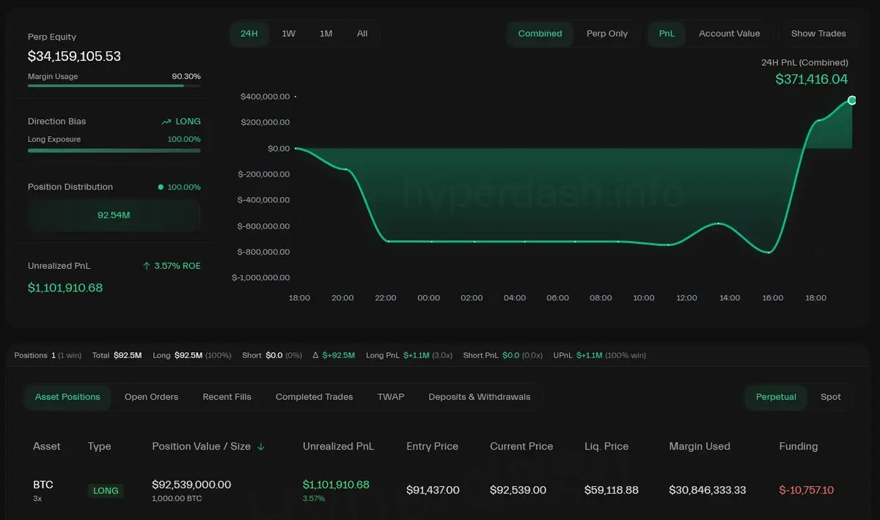Switch to Perp Only view
Image resolution: width=880 pixels, height=520 pixels.
607,34
